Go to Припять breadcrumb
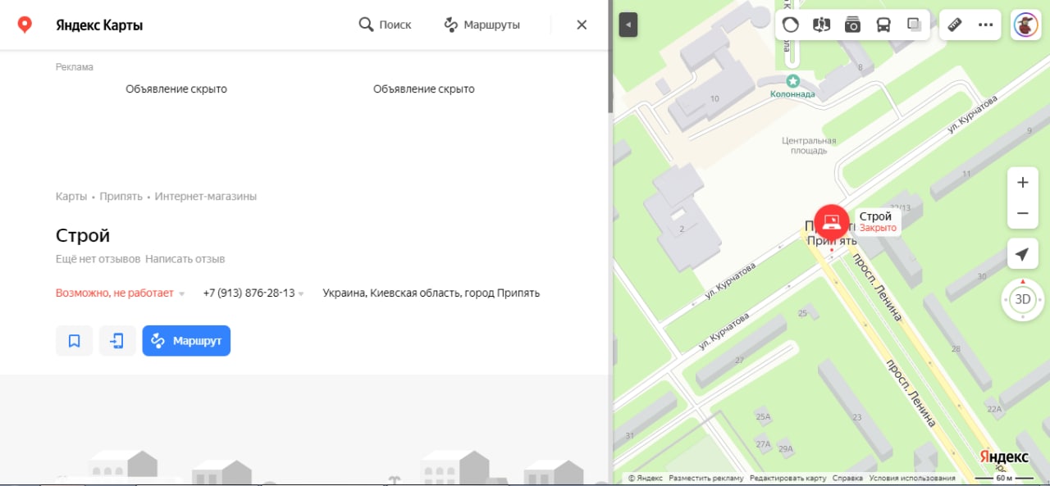The width and height of the screenshot is (1050, 486). pos(121,197)
